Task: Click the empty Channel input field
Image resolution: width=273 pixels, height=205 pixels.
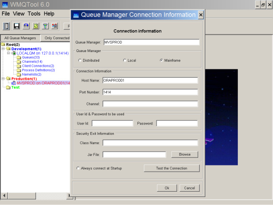Action: (x=150, y=104)
